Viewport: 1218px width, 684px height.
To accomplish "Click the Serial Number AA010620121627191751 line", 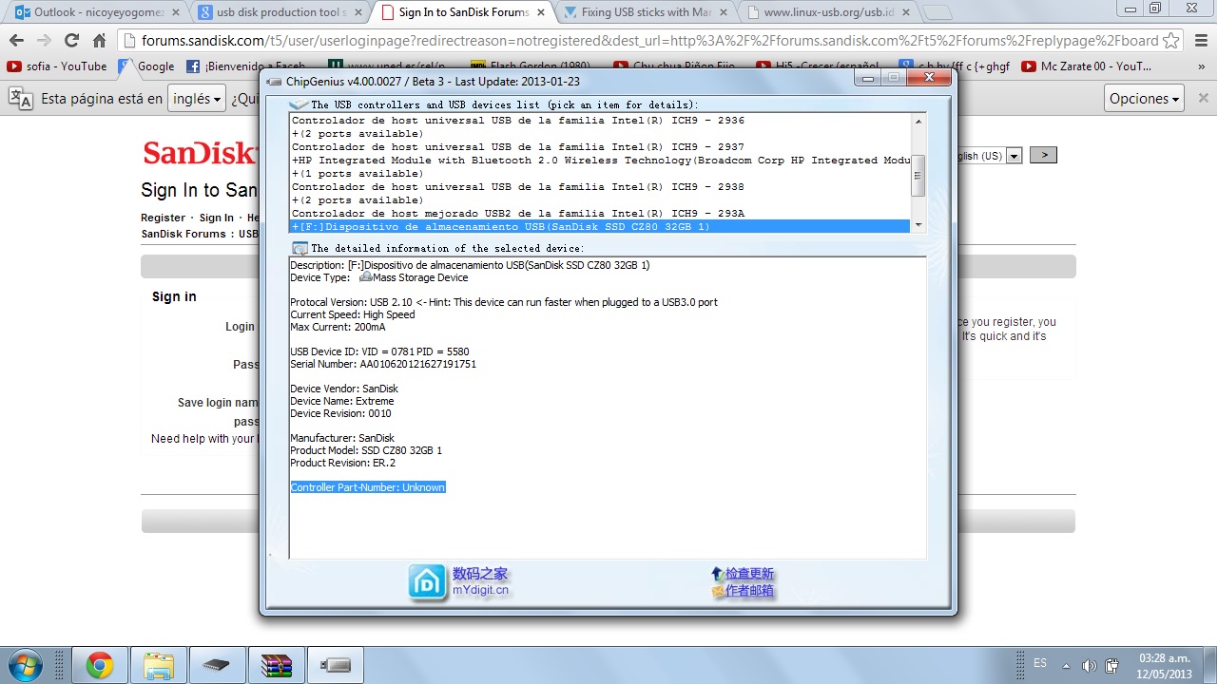I will click(x=383, y=364).
